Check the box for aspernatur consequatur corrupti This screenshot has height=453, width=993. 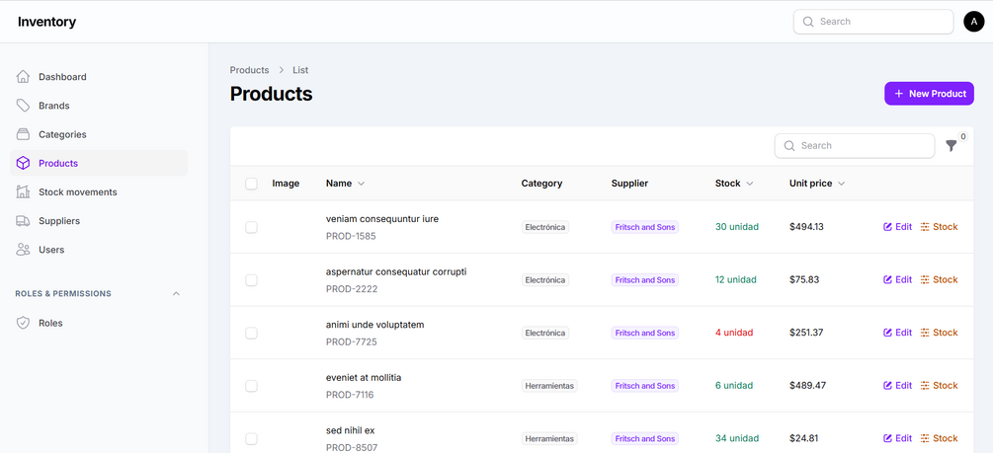click(251, 280)
